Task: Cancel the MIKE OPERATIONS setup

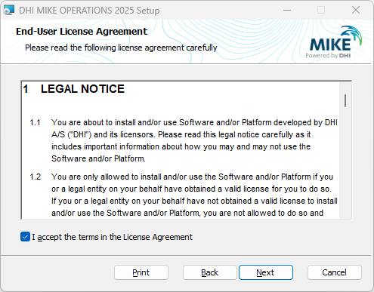Action: tap(335, 272)
